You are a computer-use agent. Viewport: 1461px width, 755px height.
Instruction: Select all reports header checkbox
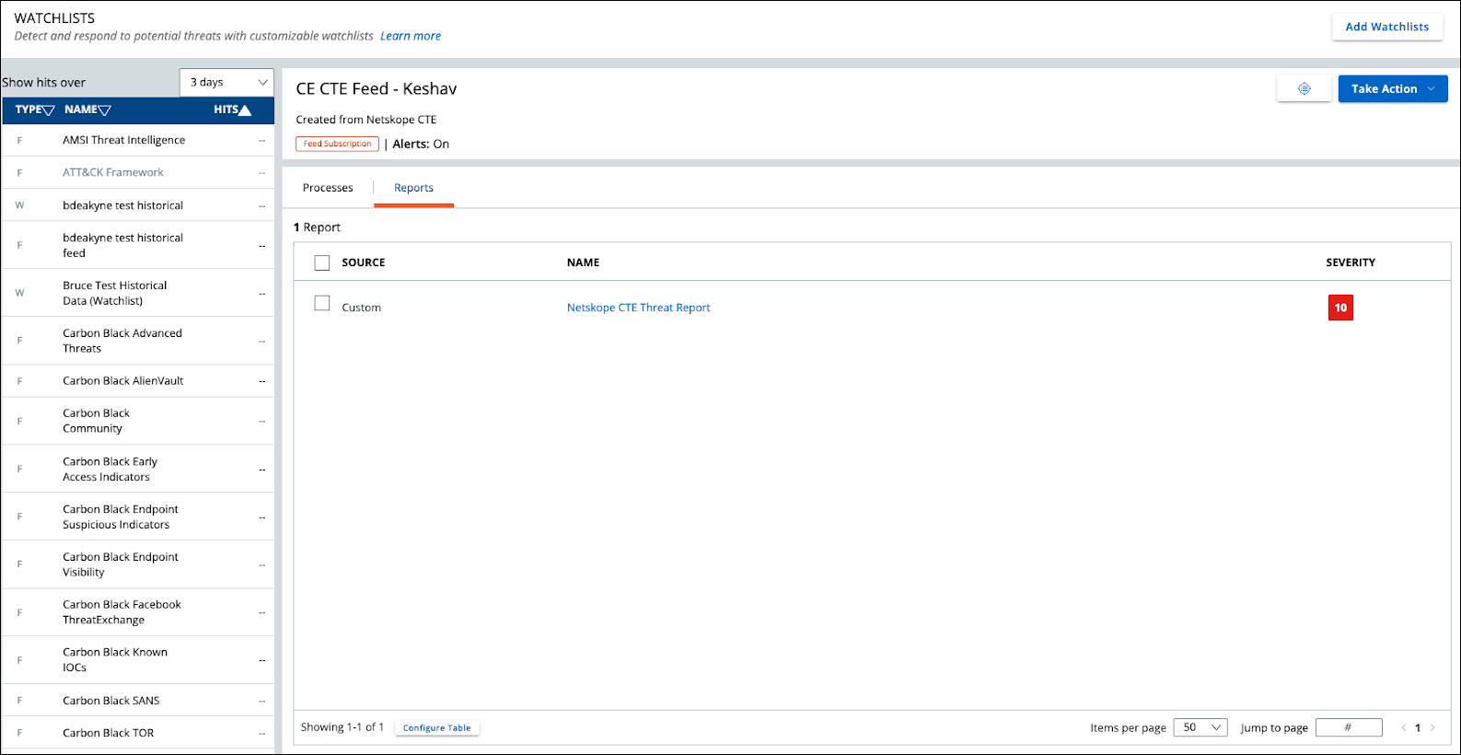(322, 262)
